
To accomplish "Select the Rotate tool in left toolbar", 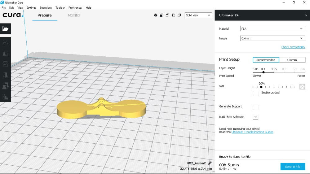I will [x=5, y=64].
